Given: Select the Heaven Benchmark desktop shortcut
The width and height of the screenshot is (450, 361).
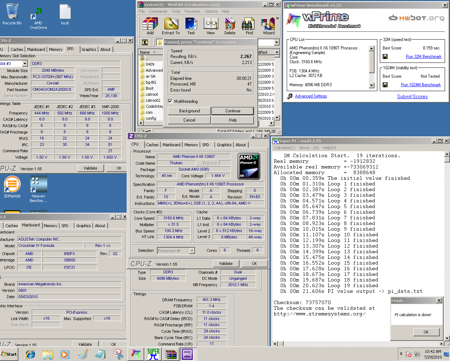Looking at the screenshot, I should pos(38,189).
